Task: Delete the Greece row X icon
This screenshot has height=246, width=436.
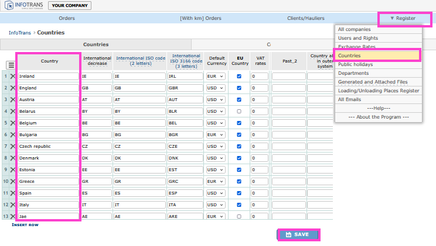Action: coord(12,181)
